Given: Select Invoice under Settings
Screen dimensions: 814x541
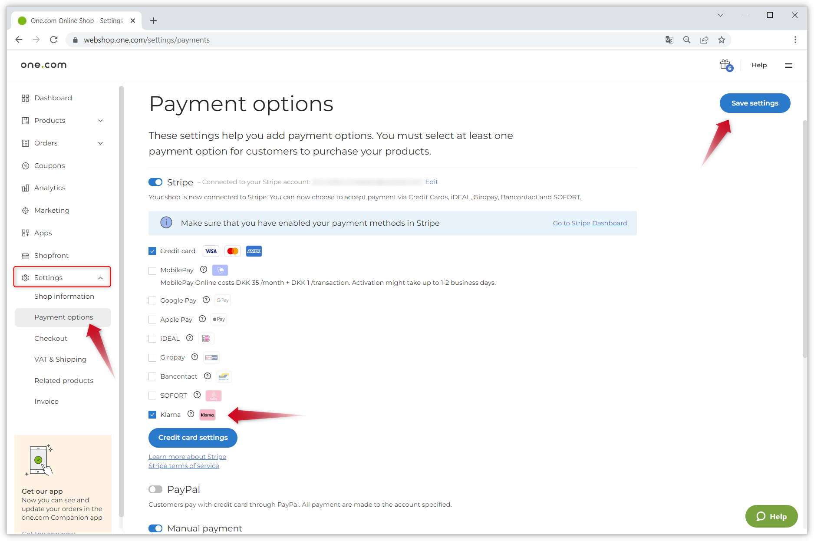Looking at the screenshot, I should [x=46, y=402].
